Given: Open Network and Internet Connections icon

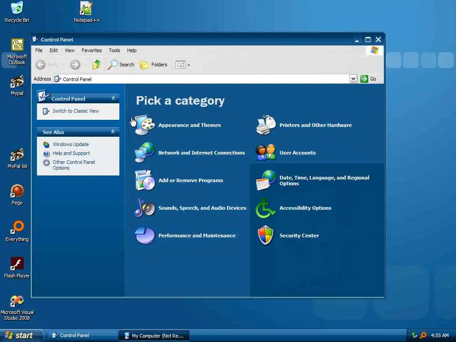Looking at the screenshot, I should point(145,152).
